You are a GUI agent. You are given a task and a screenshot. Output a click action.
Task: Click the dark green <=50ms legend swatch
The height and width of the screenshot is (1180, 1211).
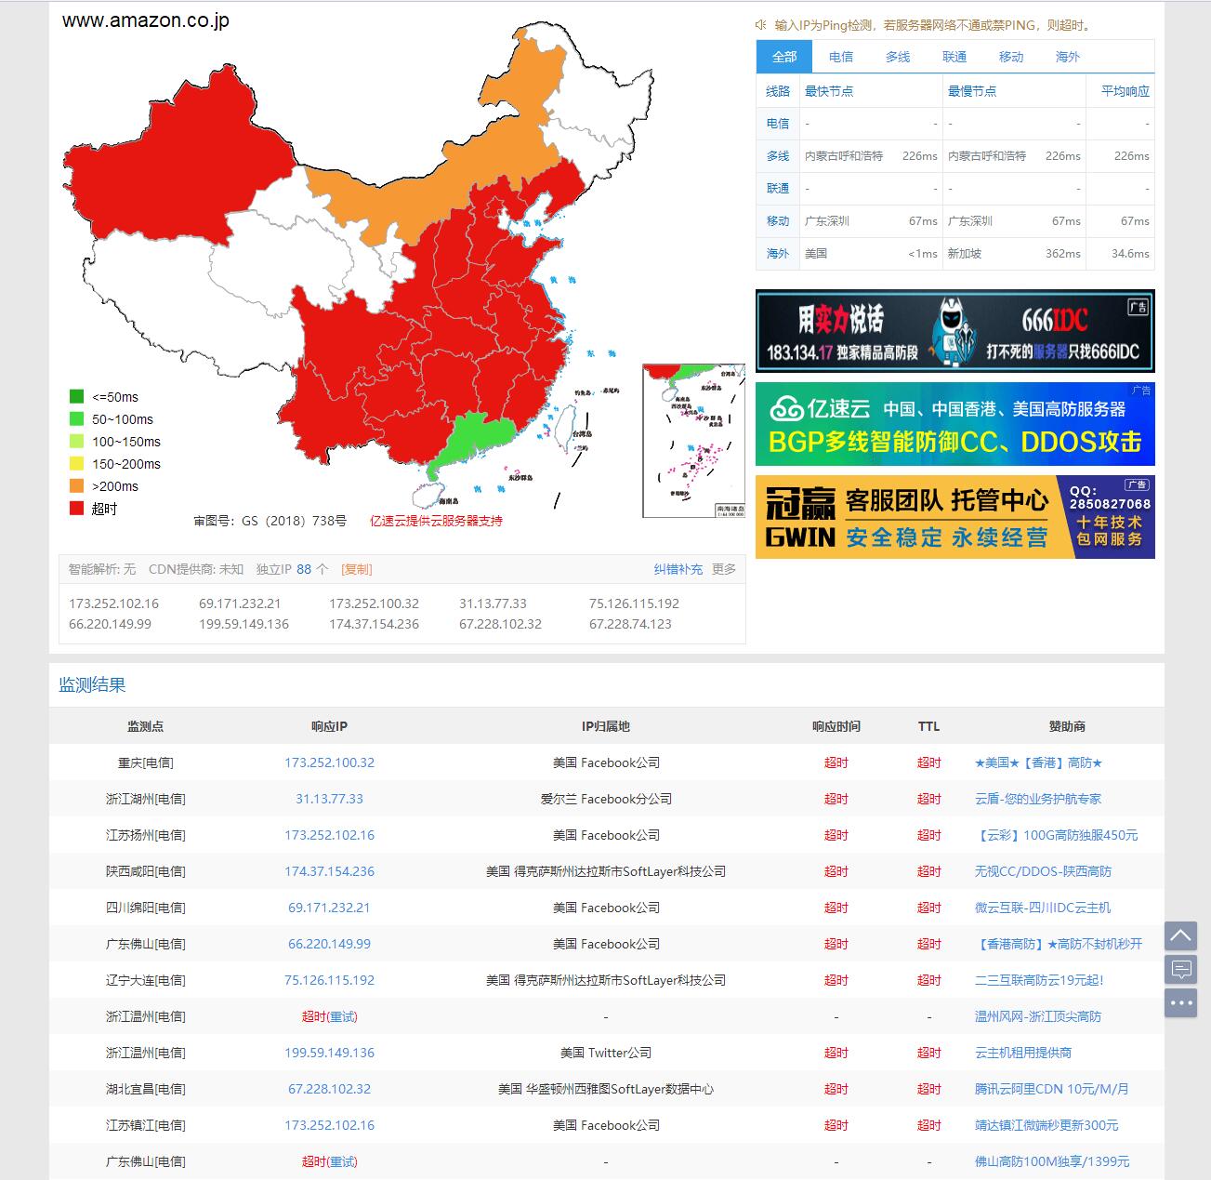[76, 397]
